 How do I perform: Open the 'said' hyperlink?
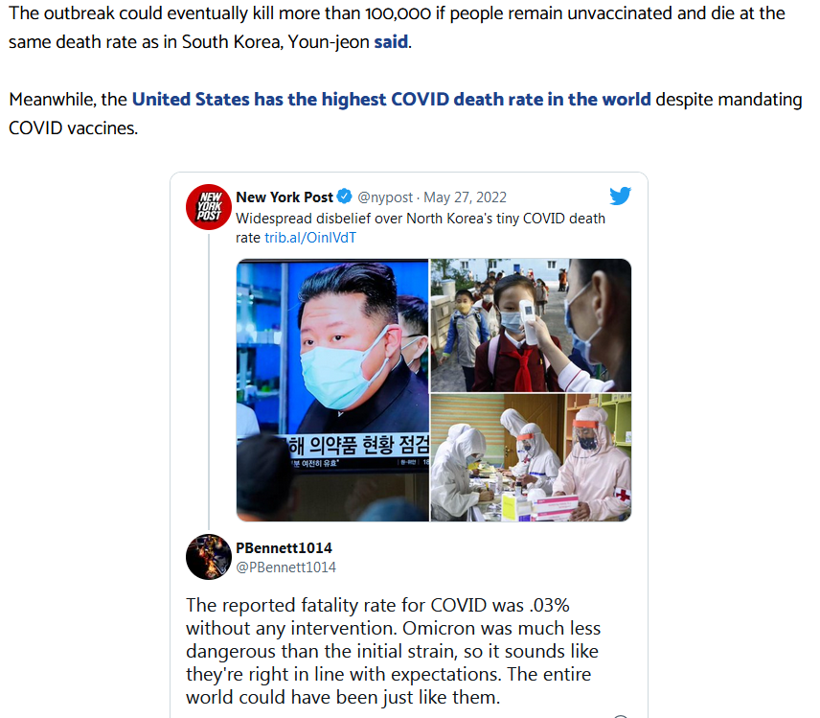tap(391, 41)
